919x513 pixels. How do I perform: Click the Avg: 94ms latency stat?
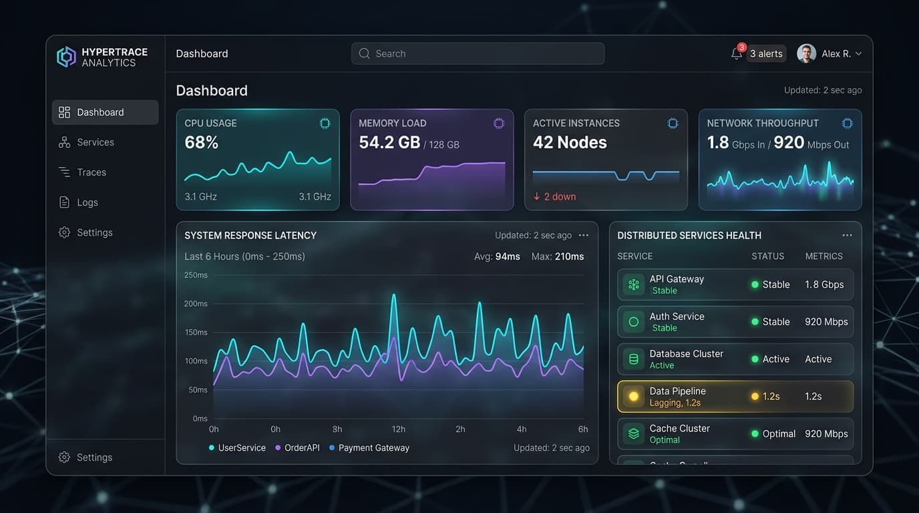coord(497,256)
